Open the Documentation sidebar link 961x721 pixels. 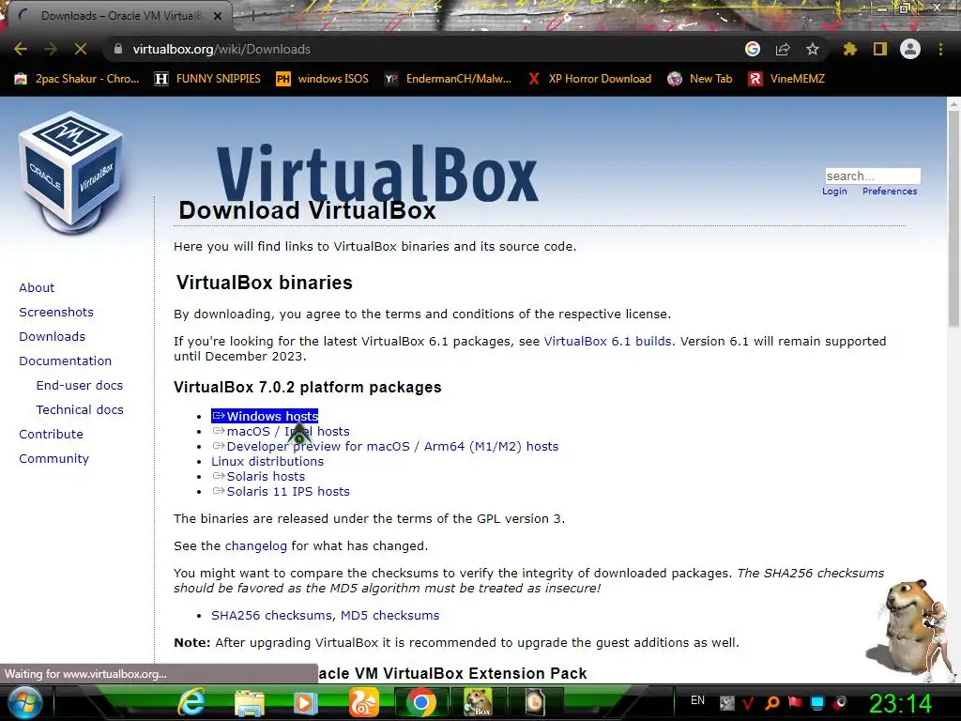coord(66,361)
